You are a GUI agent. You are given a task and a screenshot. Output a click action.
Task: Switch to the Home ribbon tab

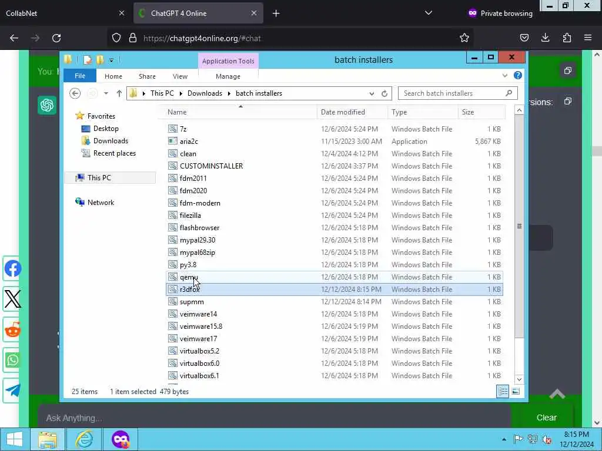(x=113, y=76)
